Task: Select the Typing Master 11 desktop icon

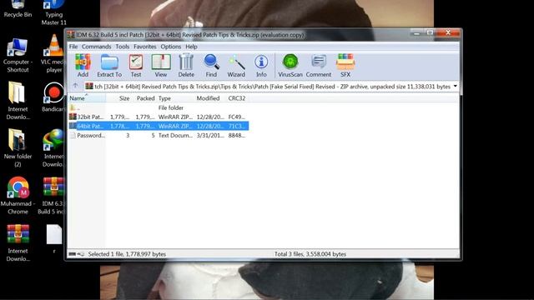Action: coord(53,13)
